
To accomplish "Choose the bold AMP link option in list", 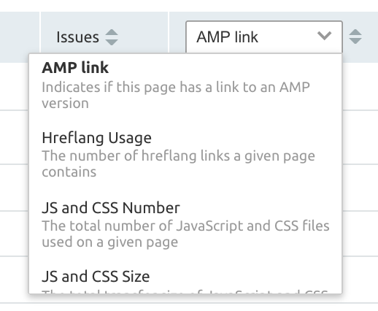I will tap(75, 67).
